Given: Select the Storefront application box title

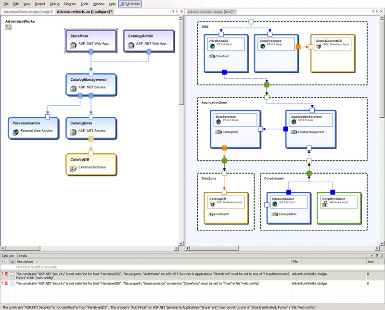Looking at the screenshot, I should [79, 36].
